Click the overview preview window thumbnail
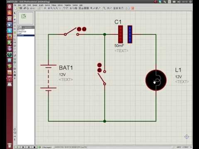Image resolution: width=199 pixels, height=149 pixels. (26, 18)
